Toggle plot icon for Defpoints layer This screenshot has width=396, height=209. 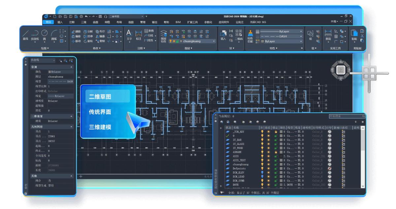coord(329,168)
